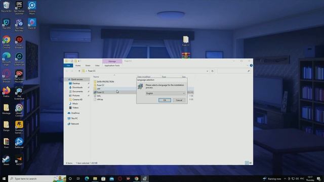Open the Ubisoft Connect desktop shortcut

[x=19, y=110]
